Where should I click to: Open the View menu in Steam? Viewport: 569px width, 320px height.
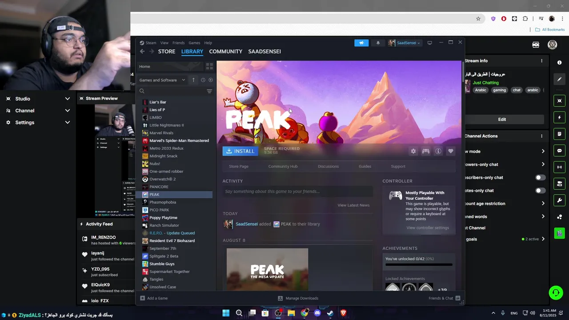164,43
